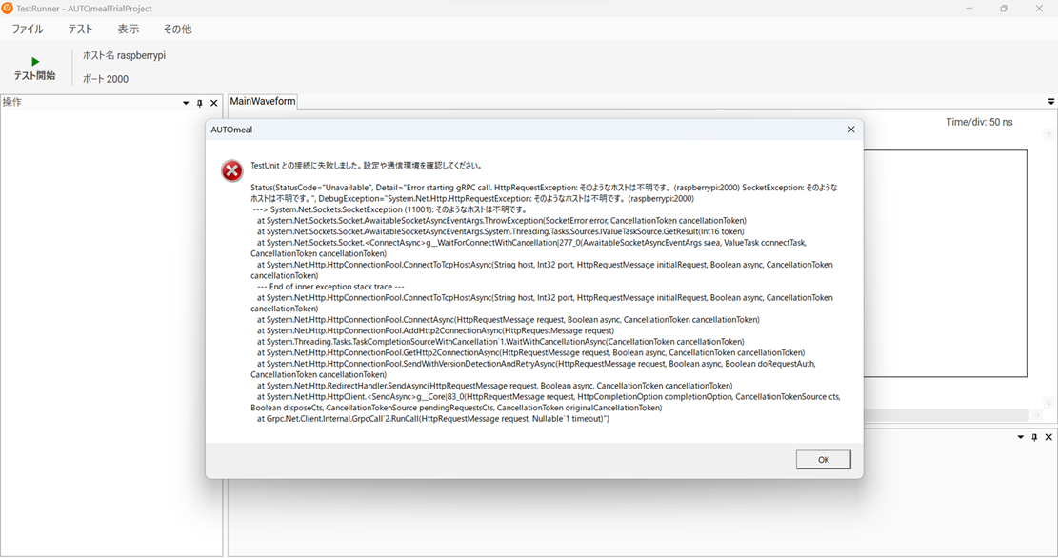
Task: Open the 表示 menu
Action: [x=128, y=30]
